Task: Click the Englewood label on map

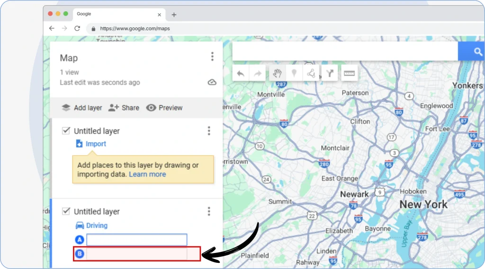Action: tap(436, 106)
